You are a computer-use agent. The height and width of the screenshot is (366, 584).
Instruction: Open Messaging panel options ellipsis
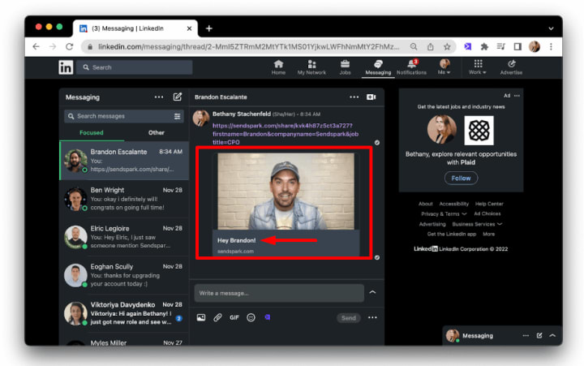click(x=159, y=97)
